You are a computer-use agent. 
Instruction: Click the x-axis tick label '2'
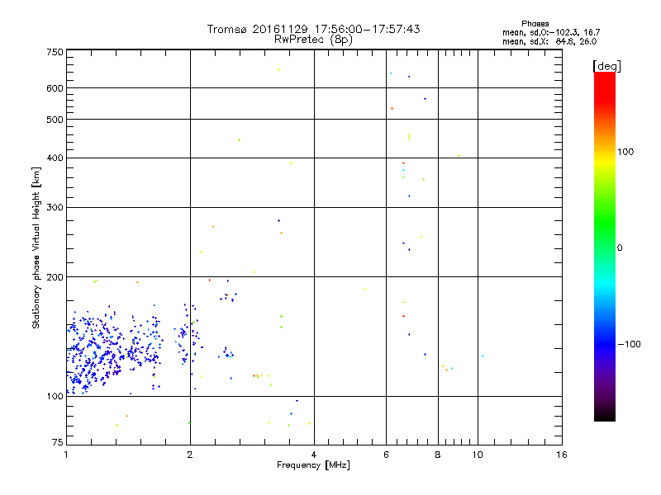tap(190, 455)
